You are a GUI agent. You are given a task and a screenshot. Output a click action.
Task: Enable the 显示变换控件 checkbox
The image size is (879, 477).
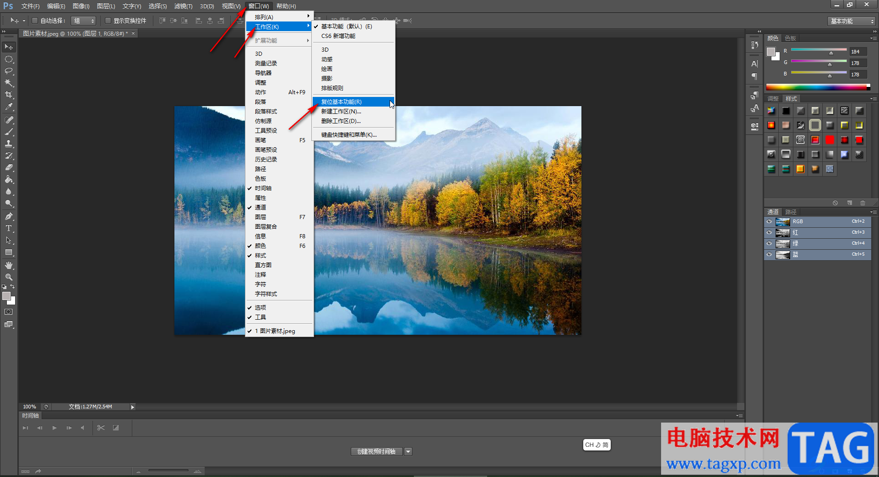(108, 21)
